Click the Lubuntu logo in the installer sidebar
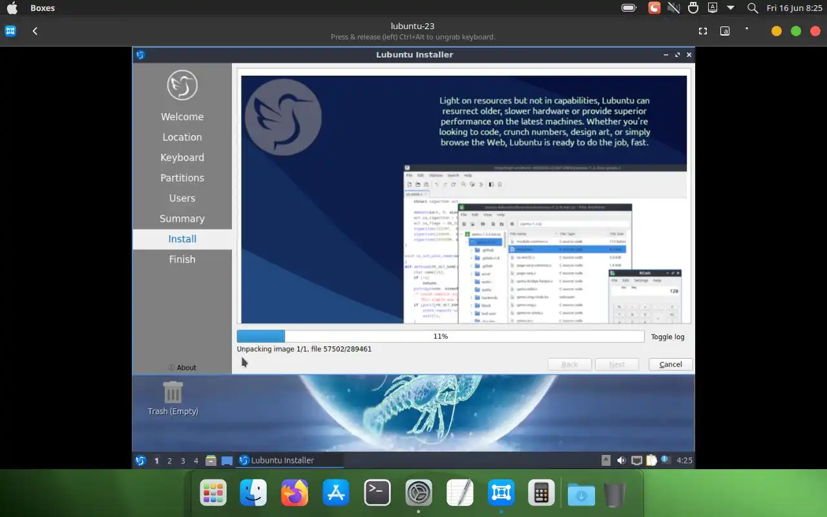827x517 pixels. 182,85
